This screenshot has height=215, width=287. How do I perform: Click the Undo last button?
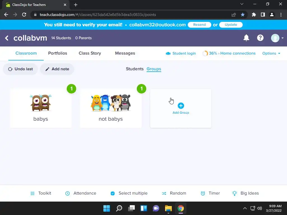[20, 69]
